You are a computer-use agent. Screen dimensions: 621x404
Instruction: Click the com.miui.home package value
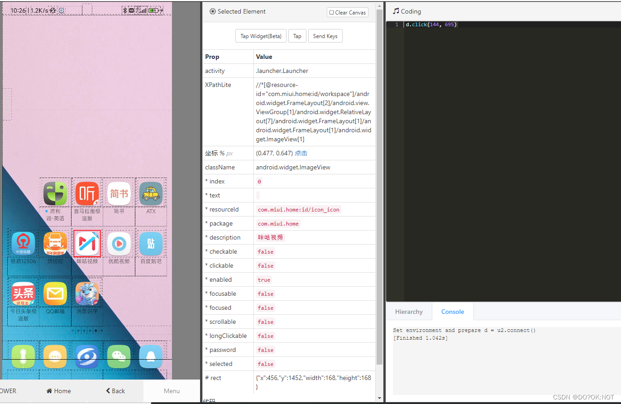click(x=278, y=223)
